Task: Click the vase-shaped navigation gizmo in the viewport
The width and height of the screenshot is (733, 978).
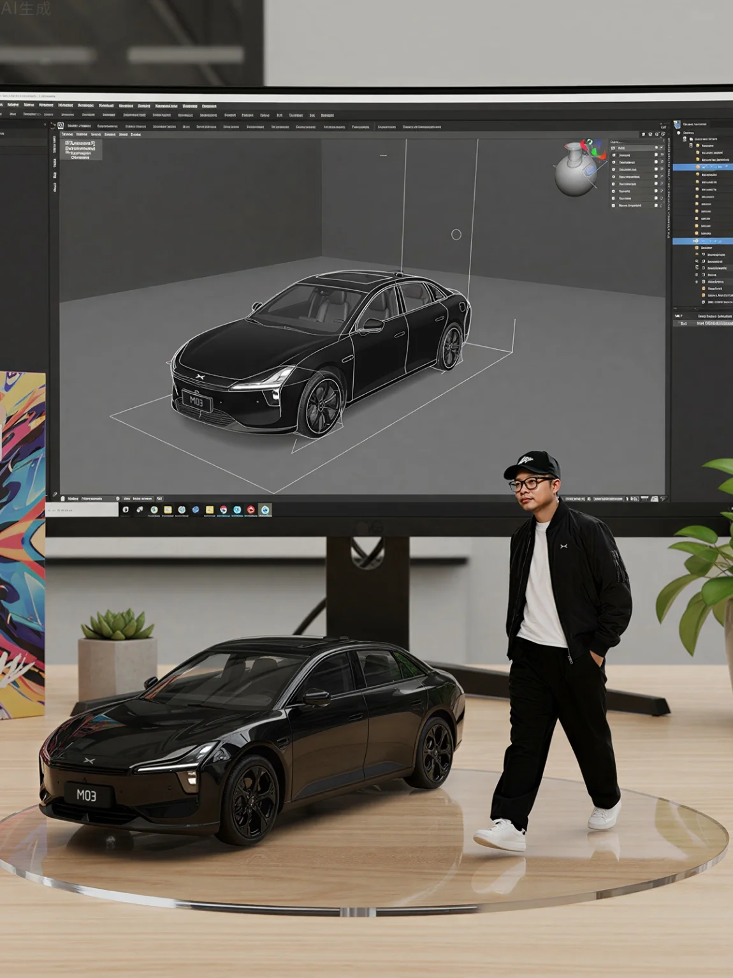Action: click(x=576, y=170)
